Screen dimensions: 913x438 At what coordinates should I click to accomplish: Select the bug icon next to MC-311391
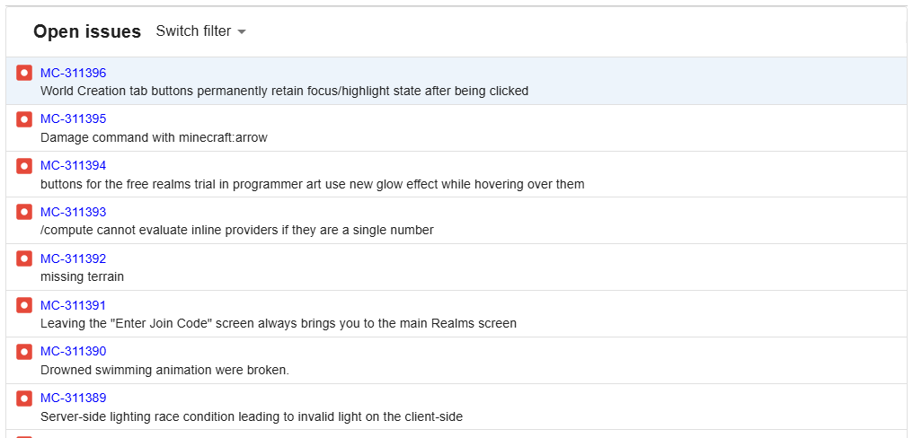[x=24, y=305]
